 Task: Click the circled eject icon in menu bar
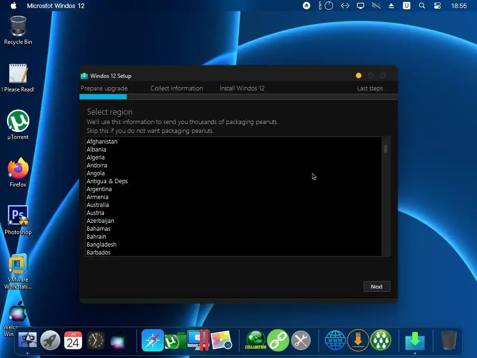point(307,6)
